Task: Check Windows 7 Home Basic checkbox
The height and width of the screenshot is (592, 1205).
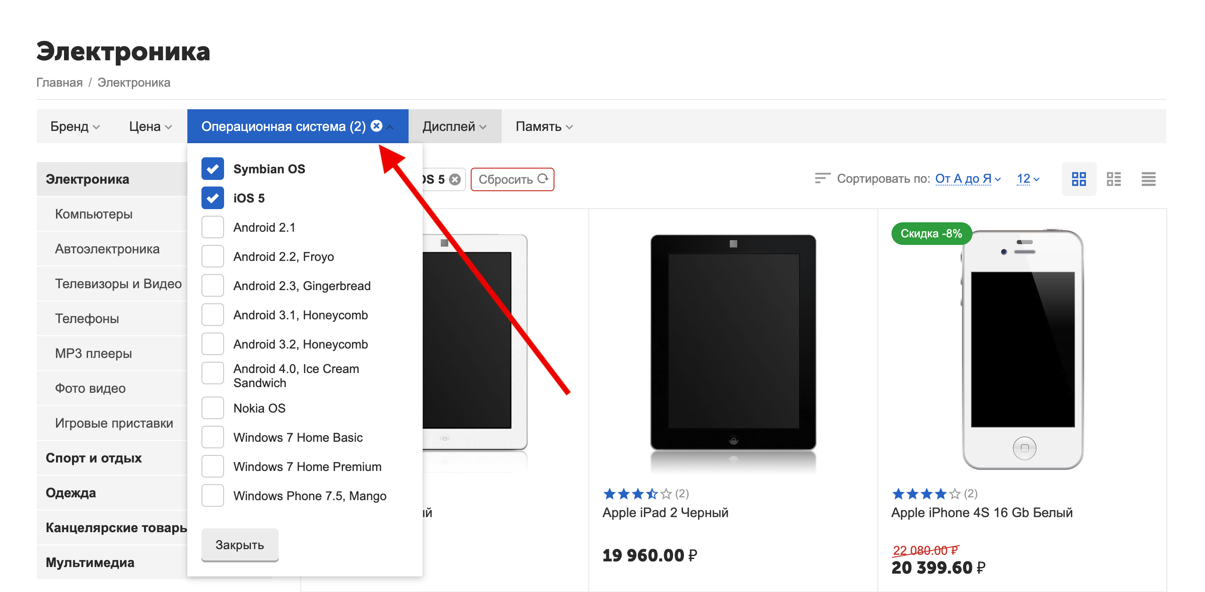Action: point(213,437)
